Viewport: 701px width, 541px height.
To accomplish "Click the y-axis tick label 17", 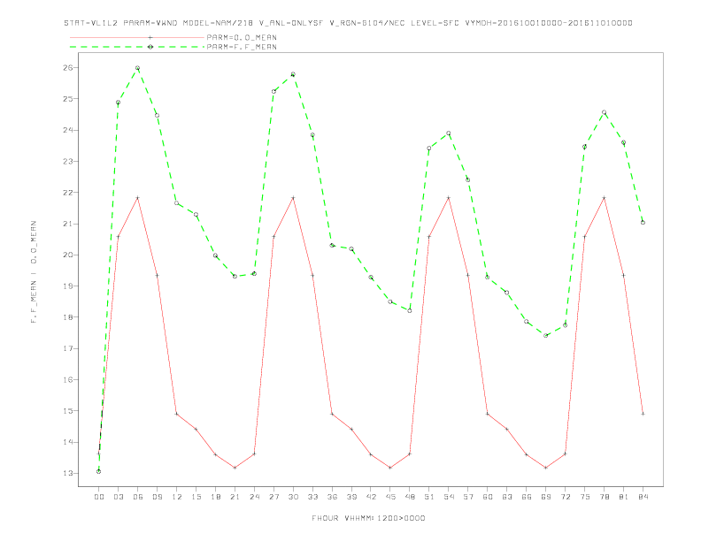I will [x=68, y=348].
